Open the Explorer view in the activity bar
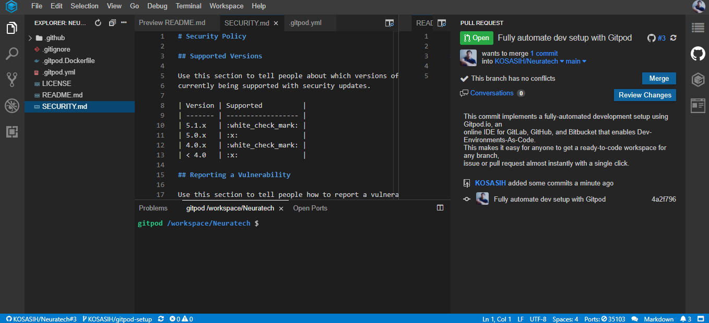The width and height of the screenshot is (709, 323). (12, 28)
